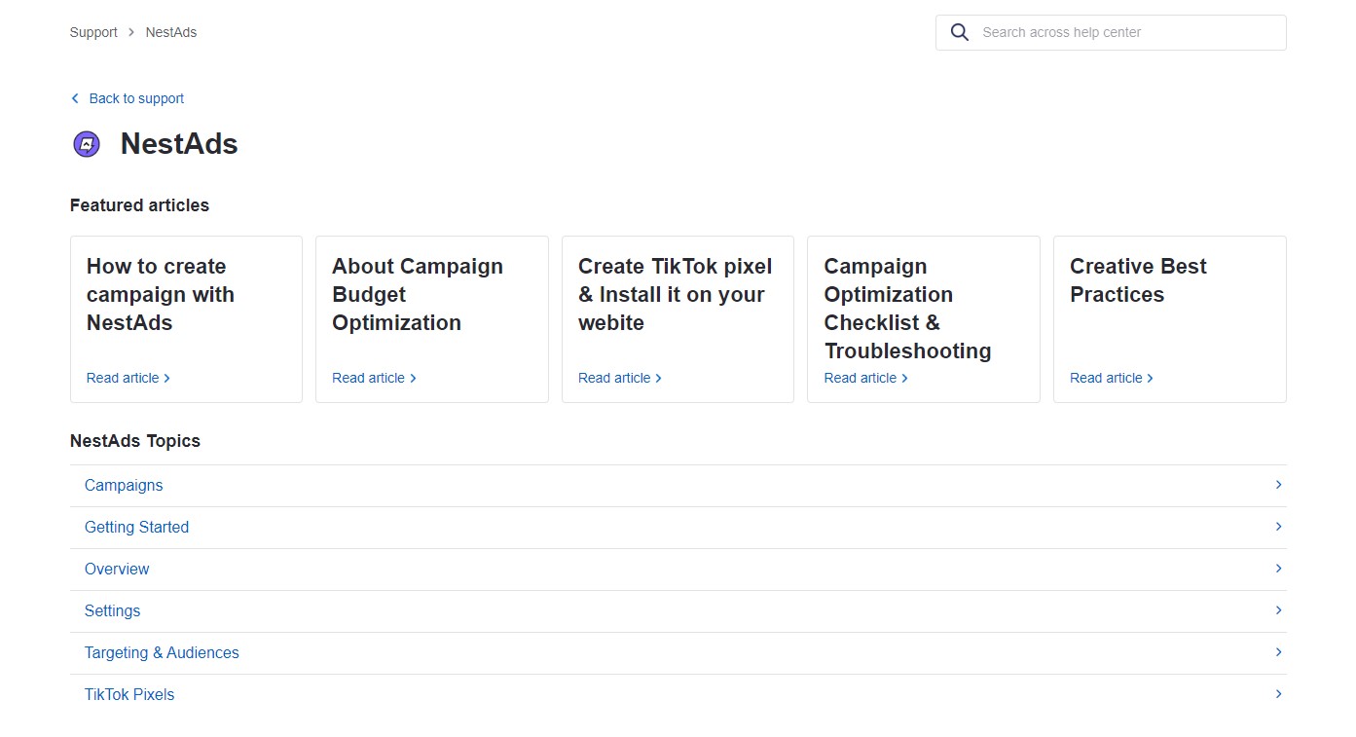Read article for Create TikTok pixel

click(x=620, y=378)
